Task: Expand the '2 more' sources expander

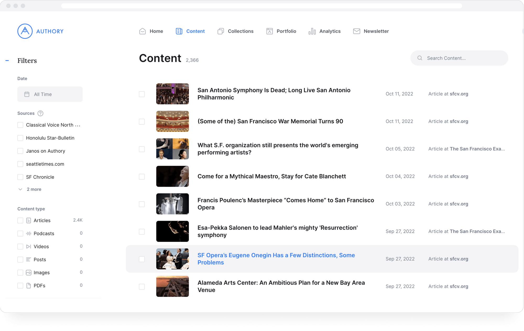Action: click(30, 189)
